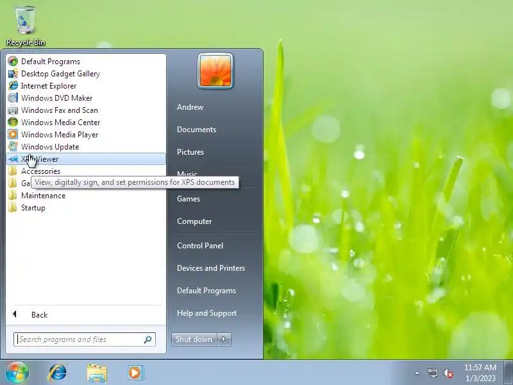This screenshot has width=513, height=385.
Task: Open Pictures from the Start menu
Action: 190,152
